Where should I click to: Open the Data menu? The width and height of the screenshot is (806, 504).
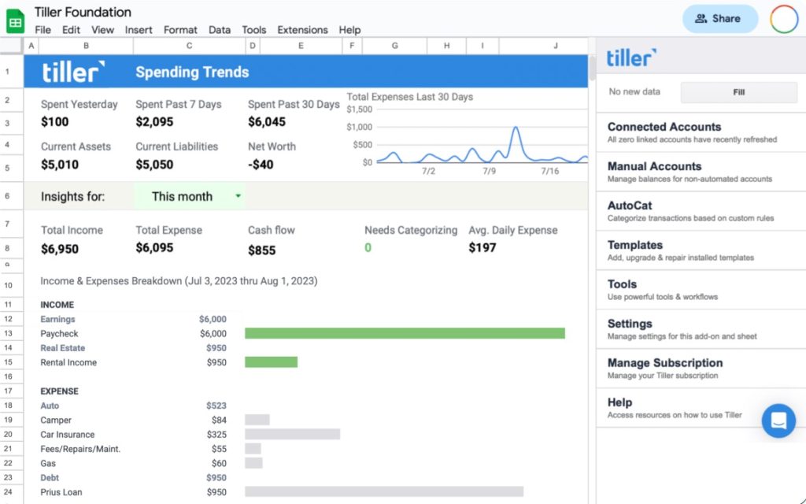coord(220,30)
